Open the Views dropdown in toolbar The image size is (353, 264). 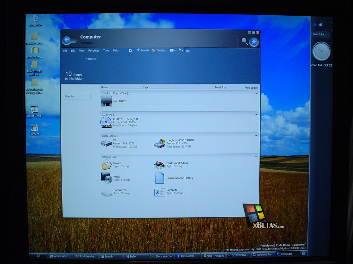173,51
